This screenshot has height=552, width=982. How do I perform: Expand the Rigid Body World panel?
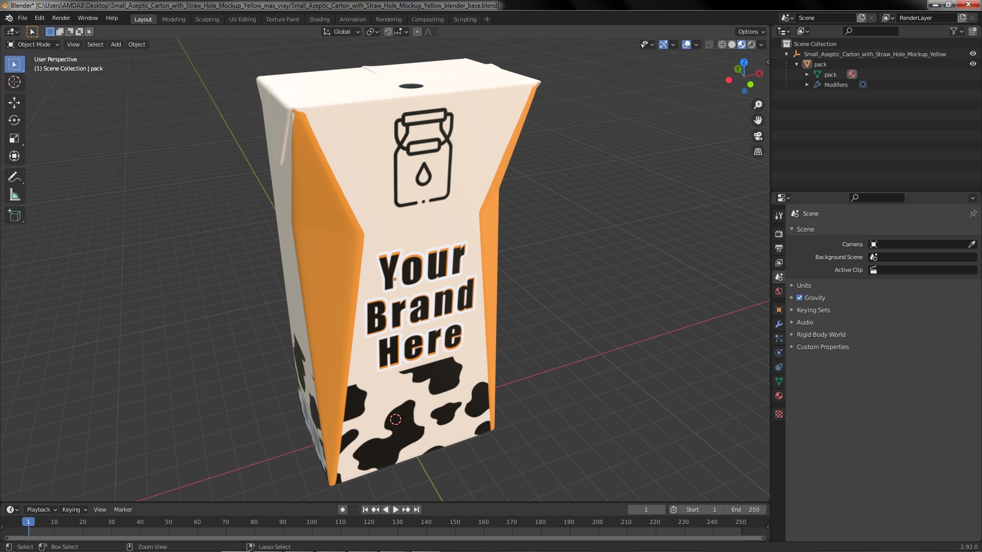click(821, 334)
